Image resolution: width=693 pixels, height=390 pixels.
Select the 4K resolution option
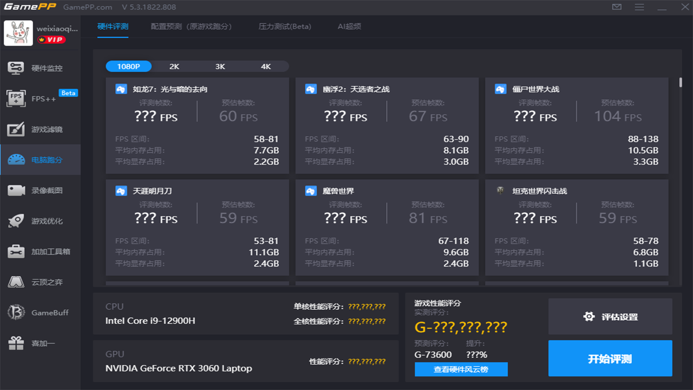(265, 66)
